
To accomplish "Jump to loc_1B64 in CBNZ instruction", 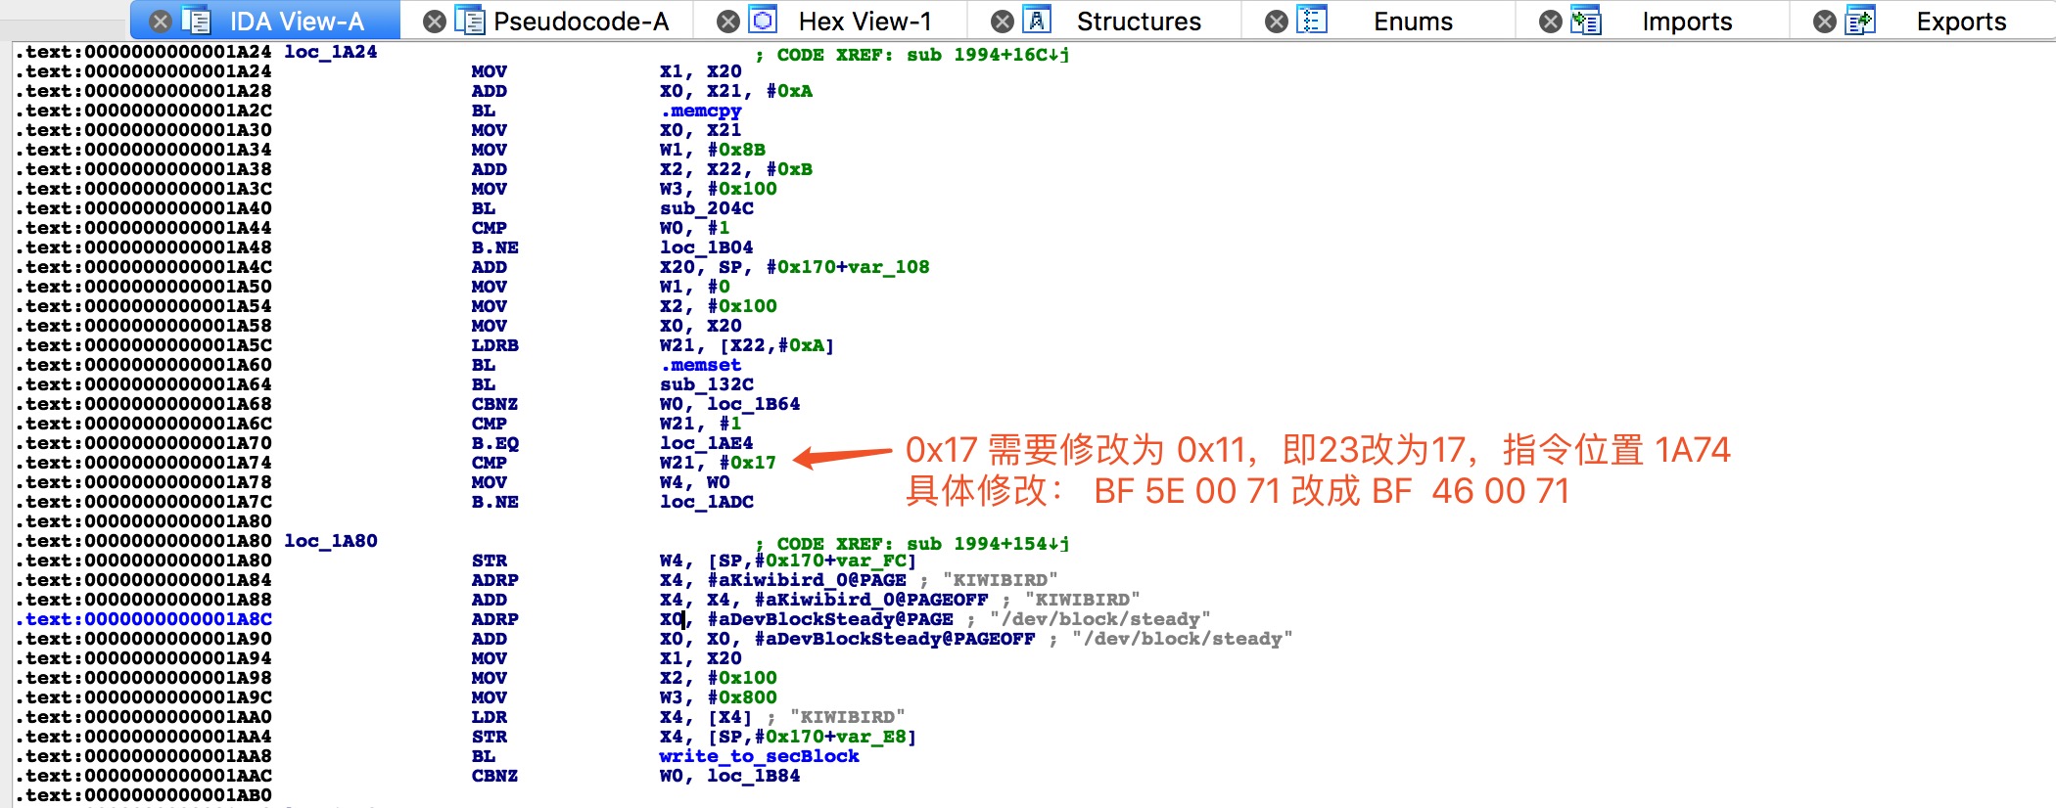I will pyautogui.click(x=754, y=404).
